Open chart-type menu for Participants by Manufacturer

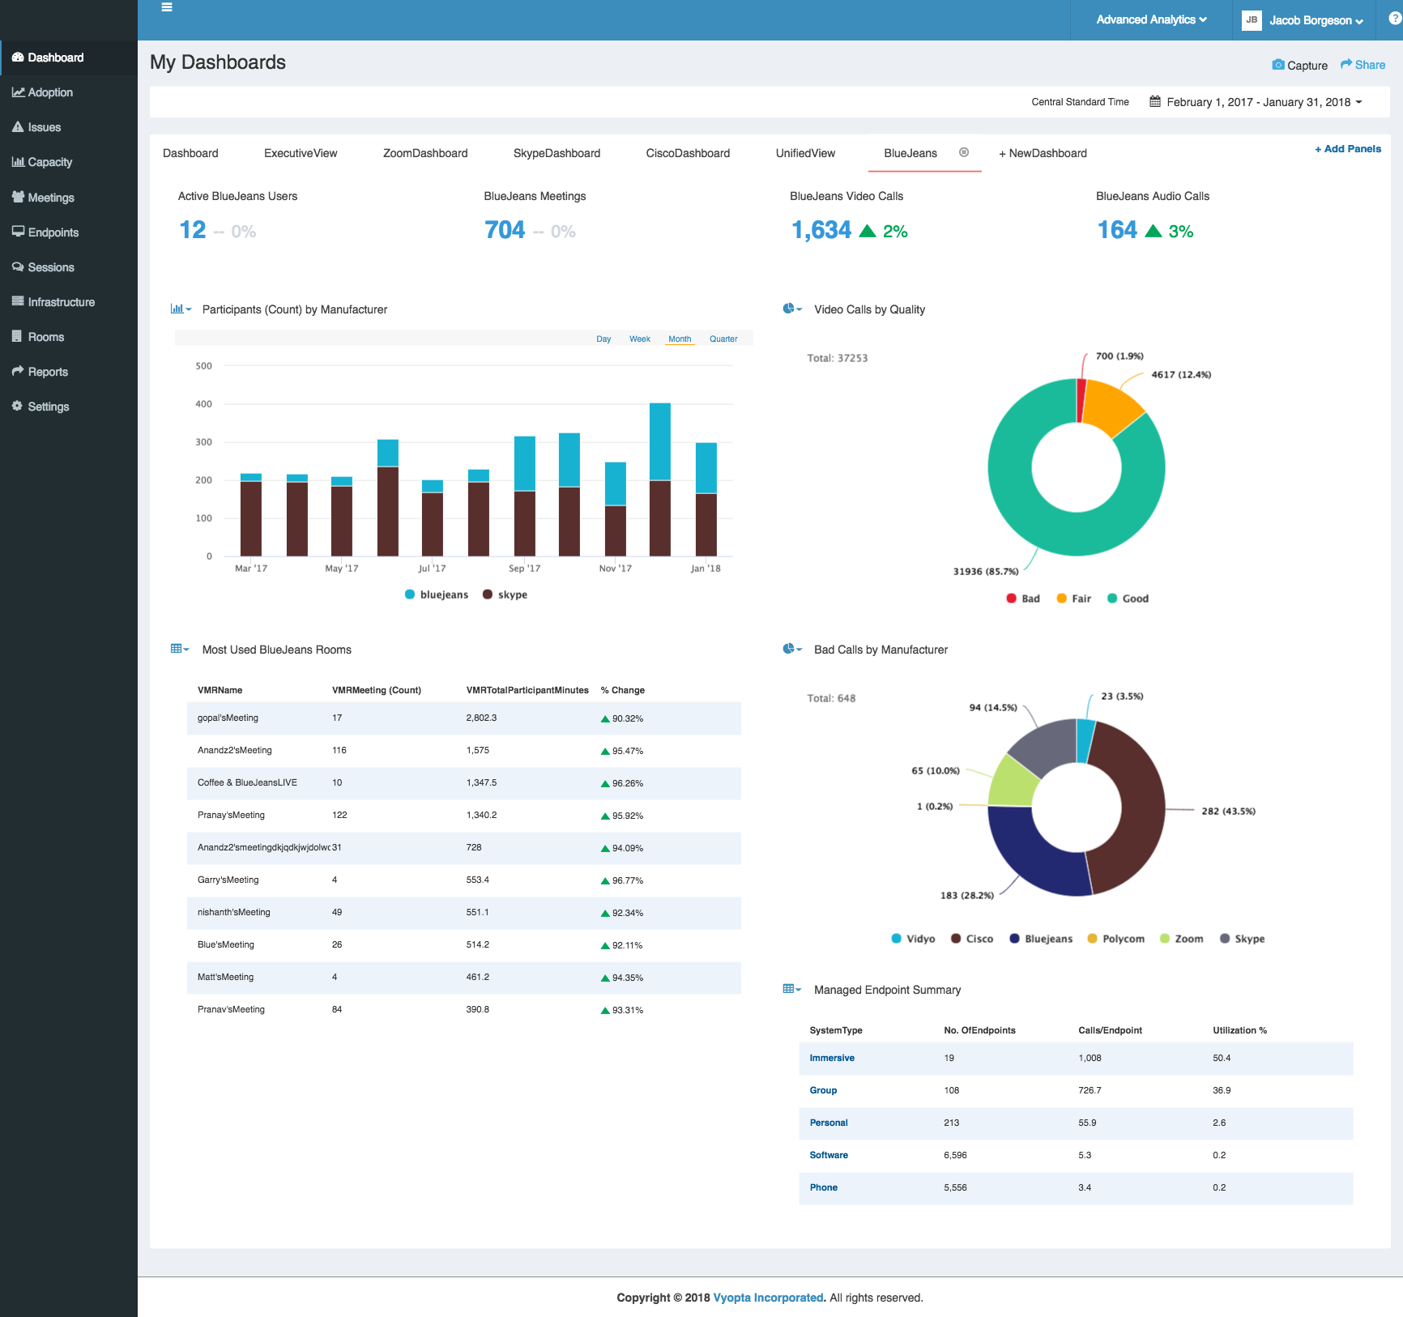[181, 309]
